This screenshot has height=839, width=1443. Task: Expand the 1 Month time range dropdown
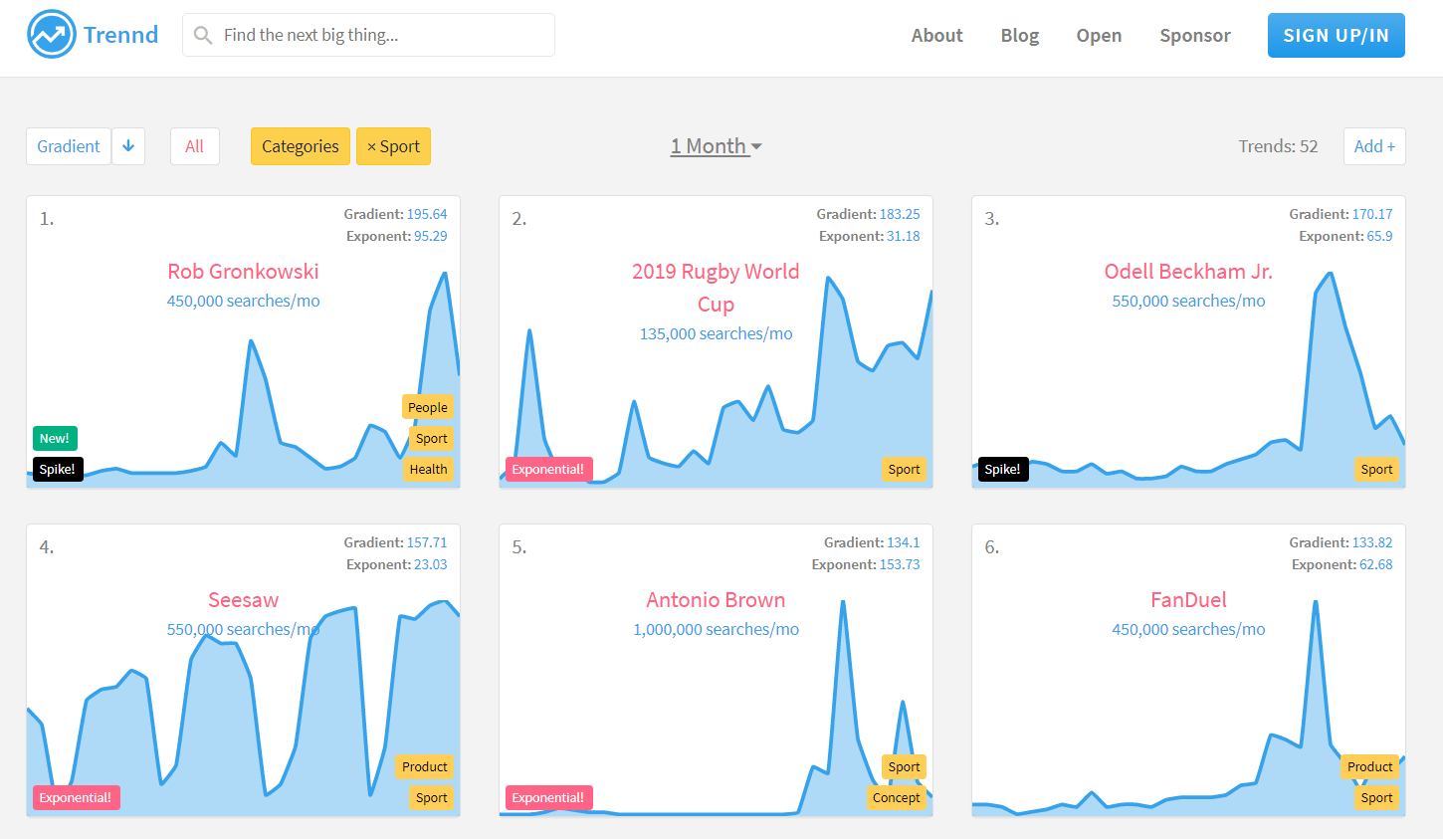716,146
